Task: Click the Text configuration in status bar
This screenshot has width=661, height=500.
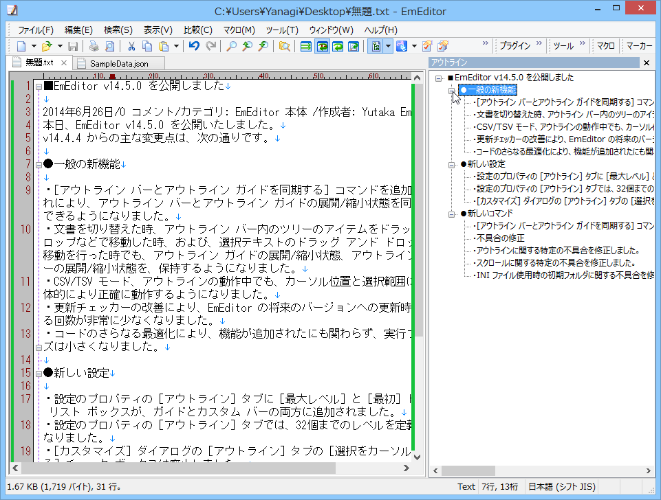Action: (466, 487)
